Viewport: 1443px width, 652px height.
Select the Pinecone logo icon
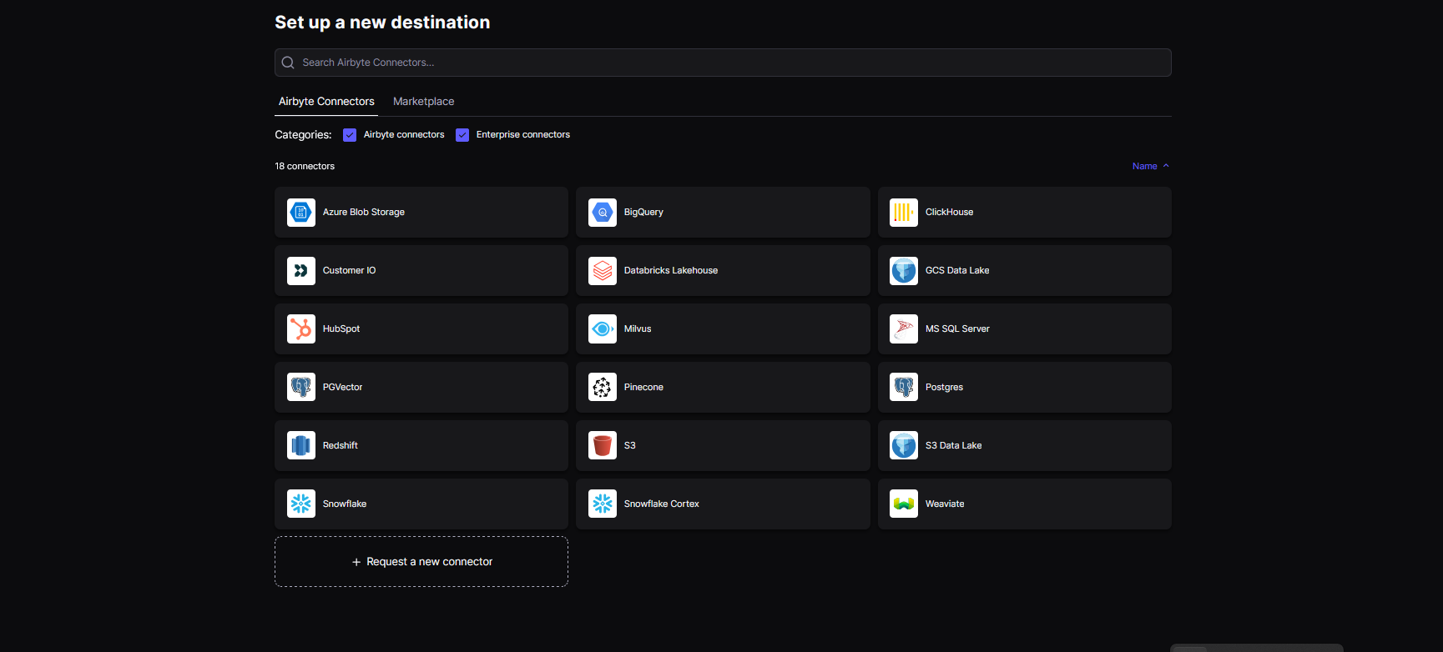coord(602,388)
